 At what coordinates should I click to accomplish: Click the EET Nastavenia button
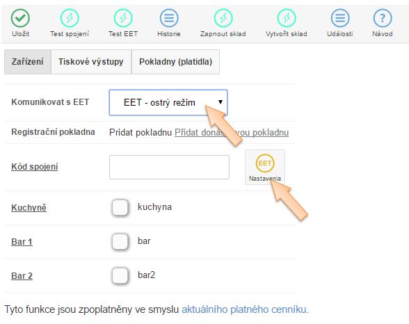coord(265,167)
